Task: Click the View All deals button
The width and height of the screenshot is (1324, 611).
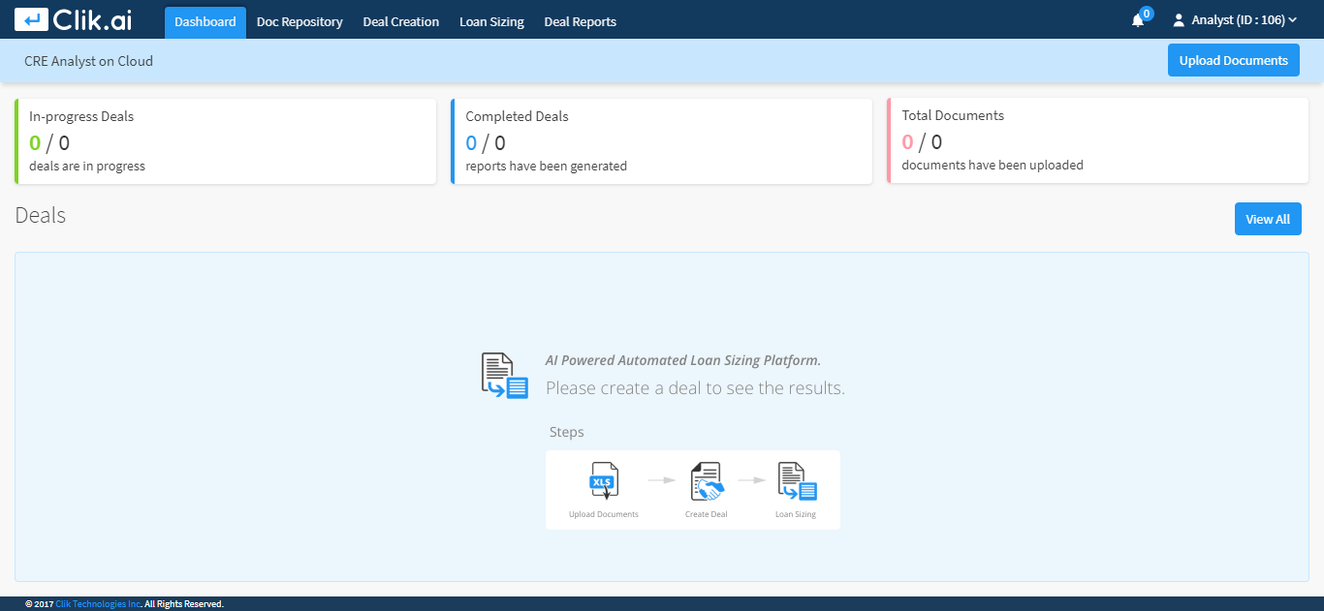Action: coord(1267,219)
